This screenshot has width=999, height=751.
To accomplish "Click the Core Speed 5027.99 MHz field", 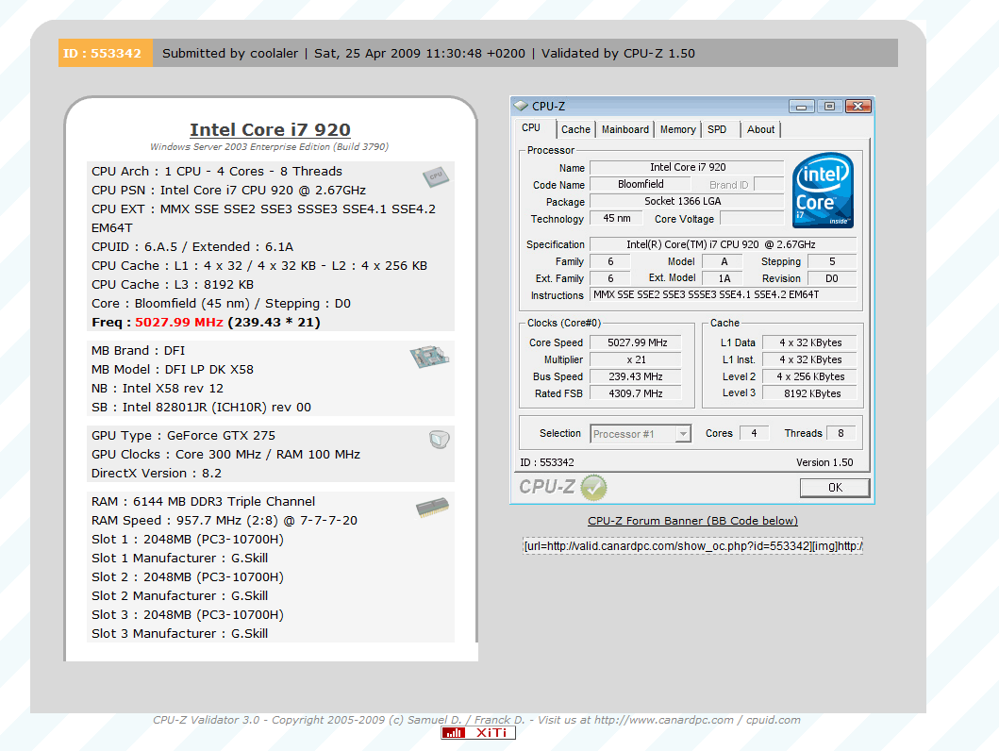I will pyautogui.click(x=636, y=342).
